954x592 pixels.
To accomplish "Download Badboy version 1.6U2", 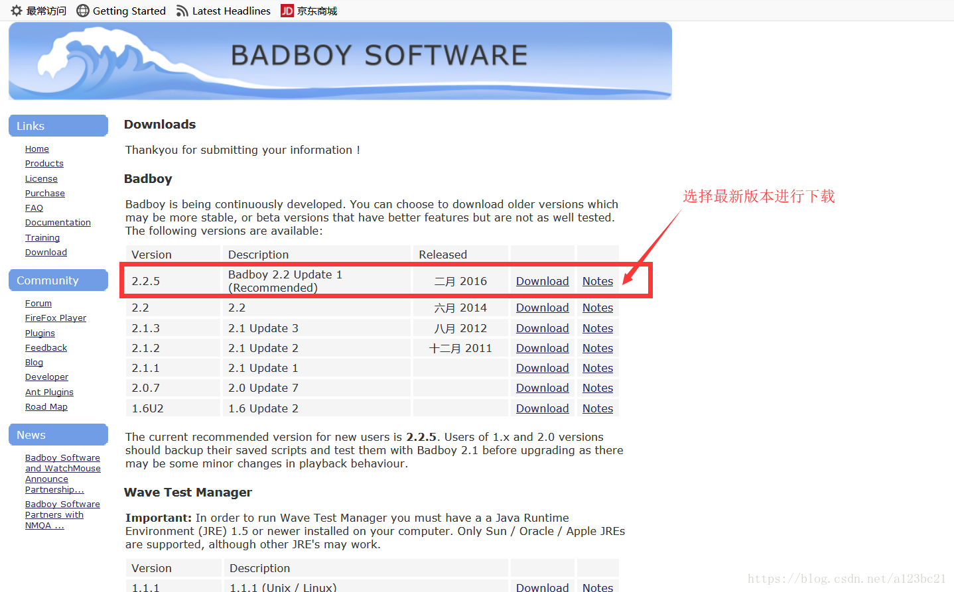I will pos(542,408).
